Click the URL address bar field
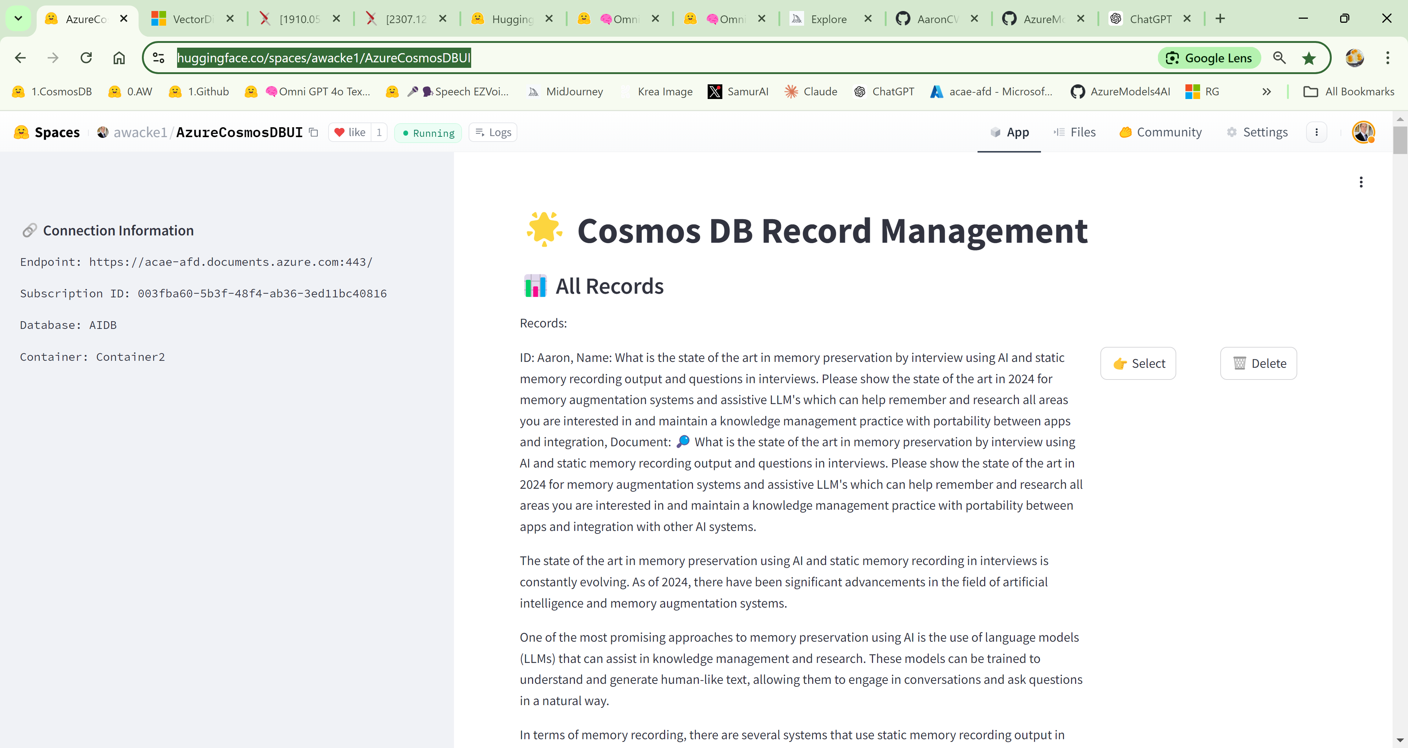 (x=656, y=58)
